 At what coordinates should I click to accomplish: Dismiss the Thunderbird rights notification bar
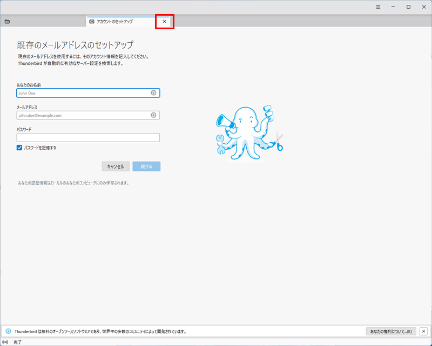pyautogui.click(x=423, y=331)
